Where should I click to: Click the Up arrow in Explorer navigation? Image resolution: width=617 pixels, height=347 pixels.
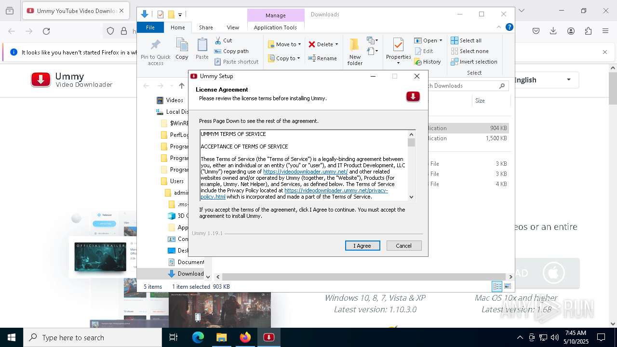click(x=181, y=86)
